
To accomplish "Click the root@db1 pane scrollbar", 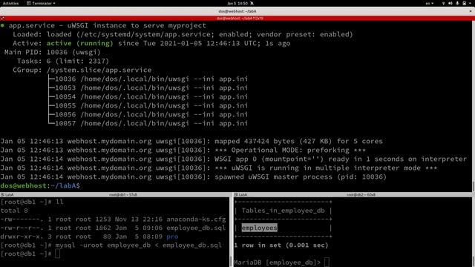I will (231, 232).
